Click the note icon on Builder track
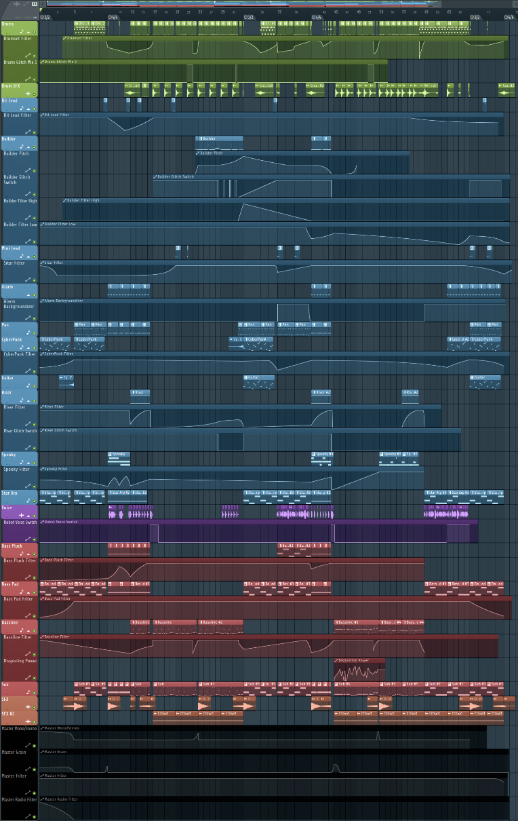 pyautogui.click(x=22, y=147)
